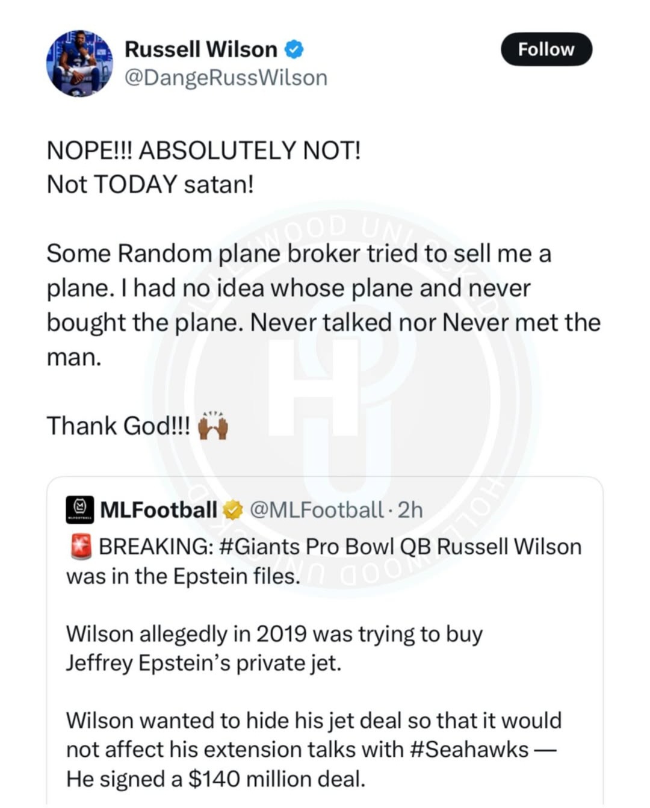The height and width of the screenshot is (808, 650).
Task: Open Russell Wilson's profile picture
Action: 79,63
